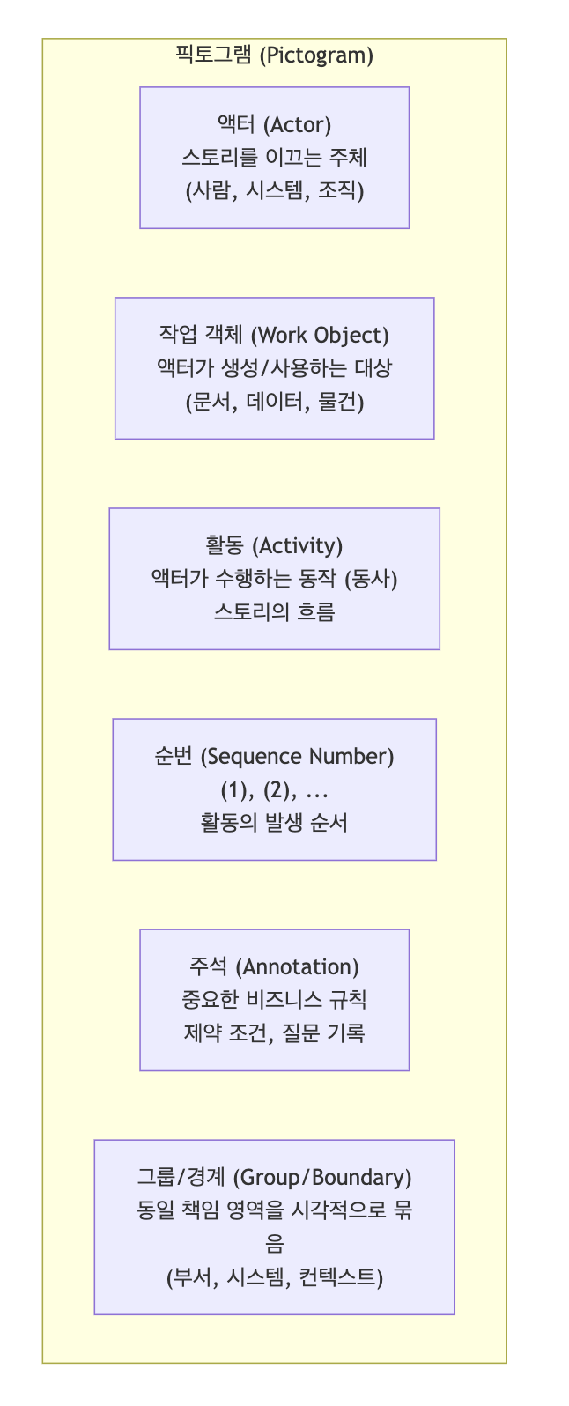The image size is (569, 1406).
Task: Select the 순번 (Sequence Number) heading
Action: click(x=274, y=756)
